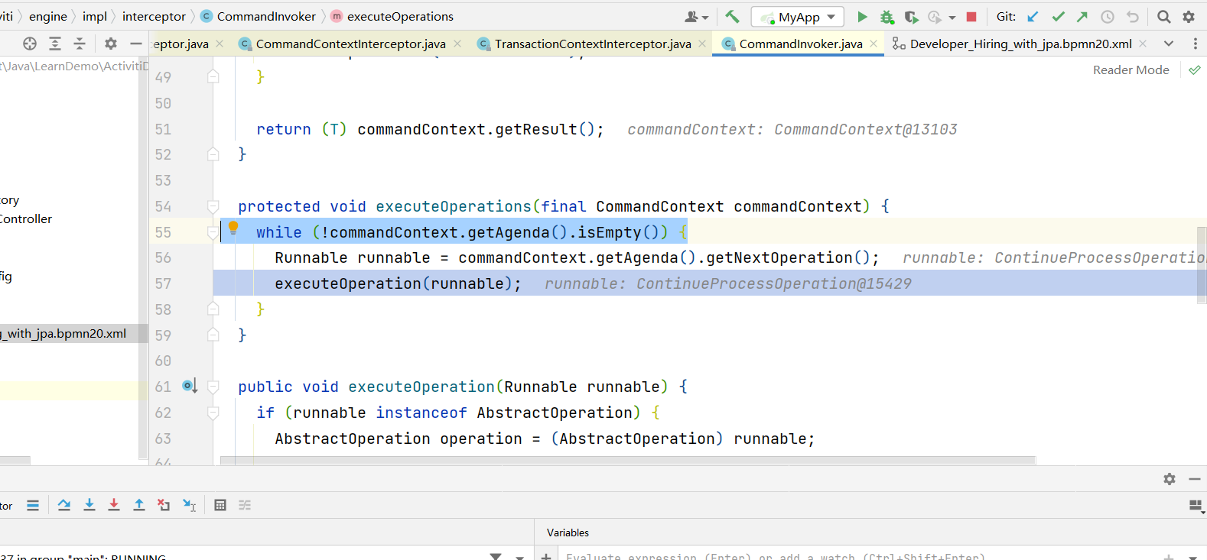
Task: Click the intention light bulb on line 55
Action: point(233,228)
